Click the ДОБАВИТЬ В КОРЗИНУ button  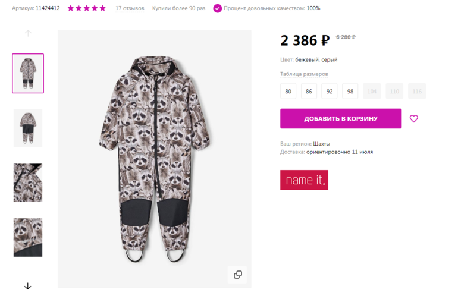(341, 118)
